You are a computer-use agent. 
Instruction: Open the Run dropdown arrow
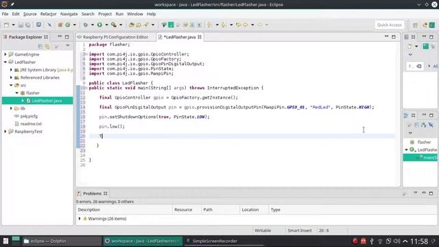(x=106, y=25)
